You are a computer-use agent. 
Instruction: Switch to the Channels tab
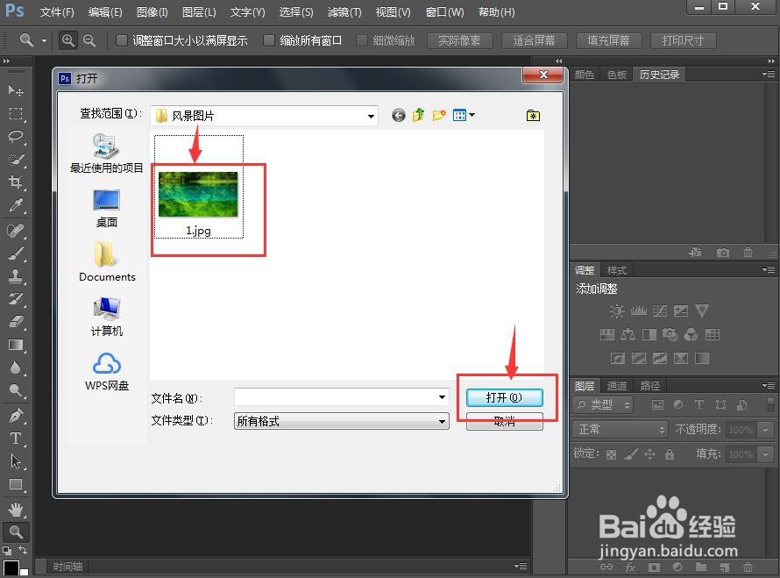coord(617,386)
